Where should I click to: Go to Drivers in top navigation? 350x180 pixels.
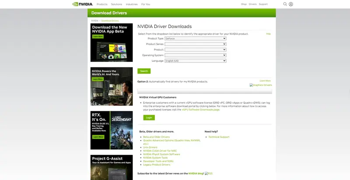click(x=253, y=4)
